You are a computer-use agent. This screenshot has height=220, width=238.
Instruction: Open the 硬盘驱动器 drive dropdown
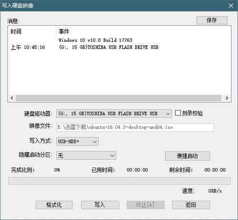click(114, 113)
